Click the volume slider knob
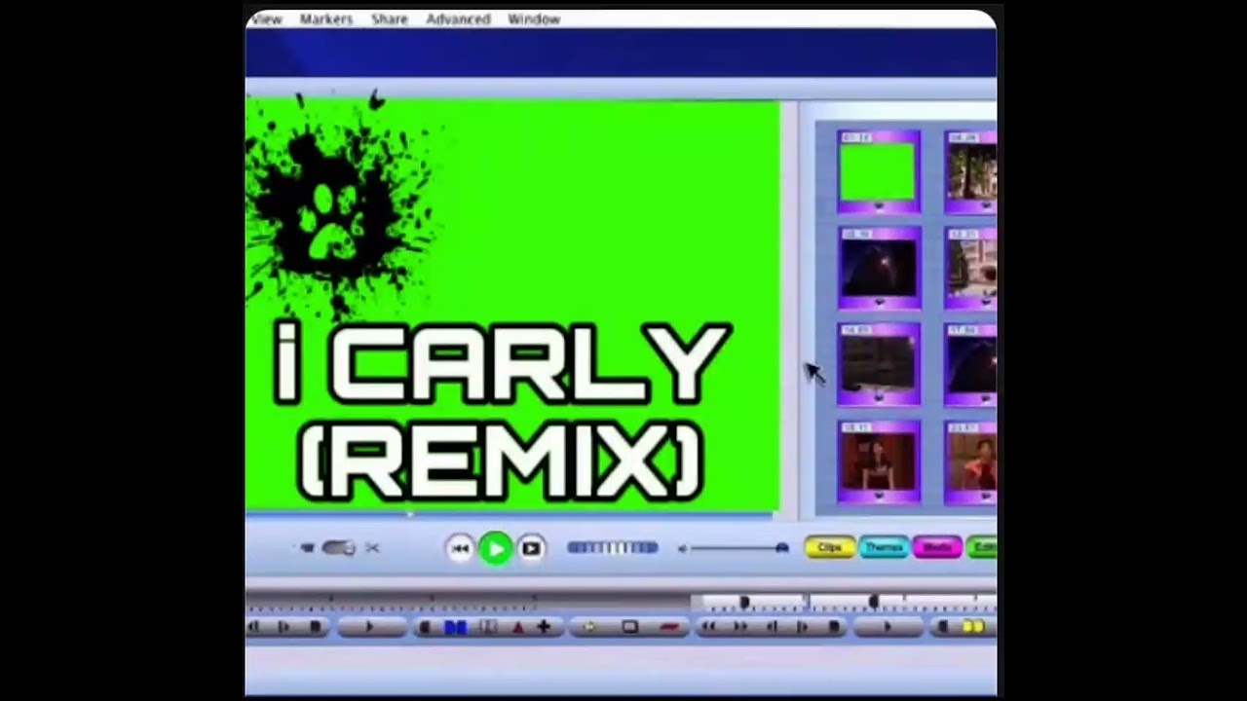 [781, 548]
